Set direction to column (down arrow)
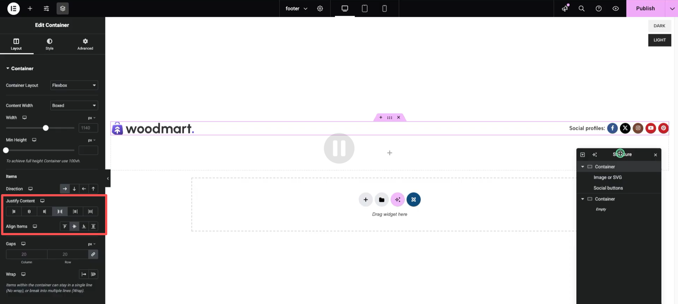678x304 pixels. (x=74, y=189)
